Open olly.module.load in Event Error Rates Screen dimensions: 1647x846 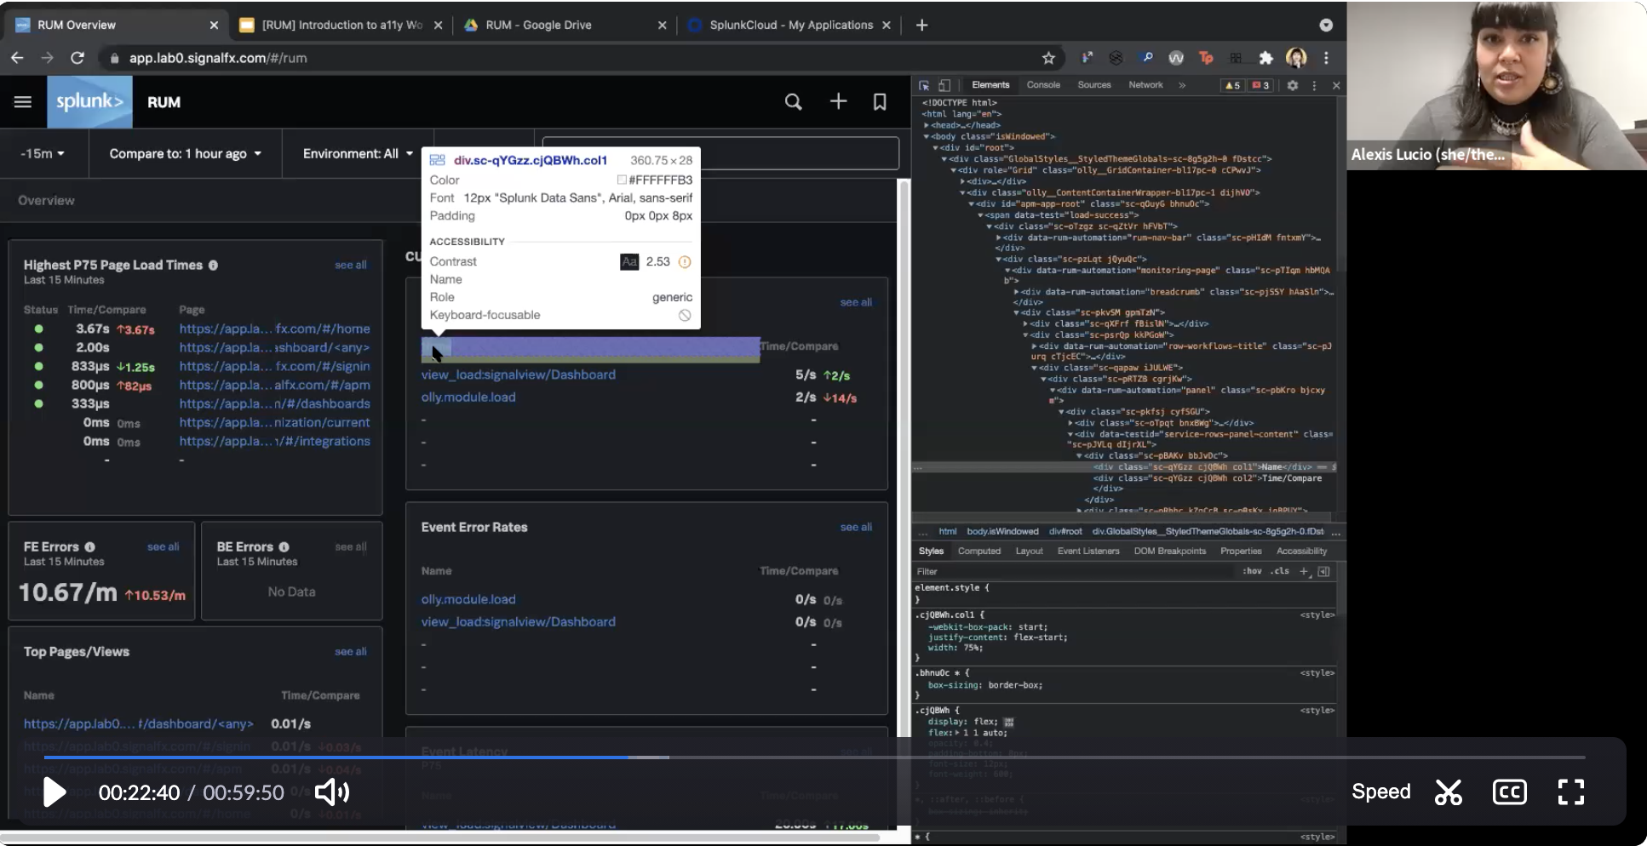point(468,599)
